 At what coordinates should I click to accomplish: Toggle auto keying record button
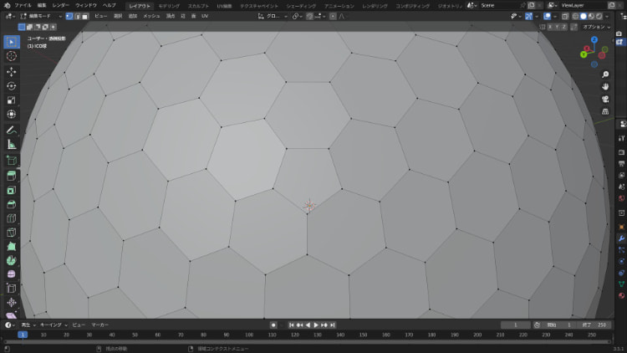pyautogui.click(x=273, y=325)
